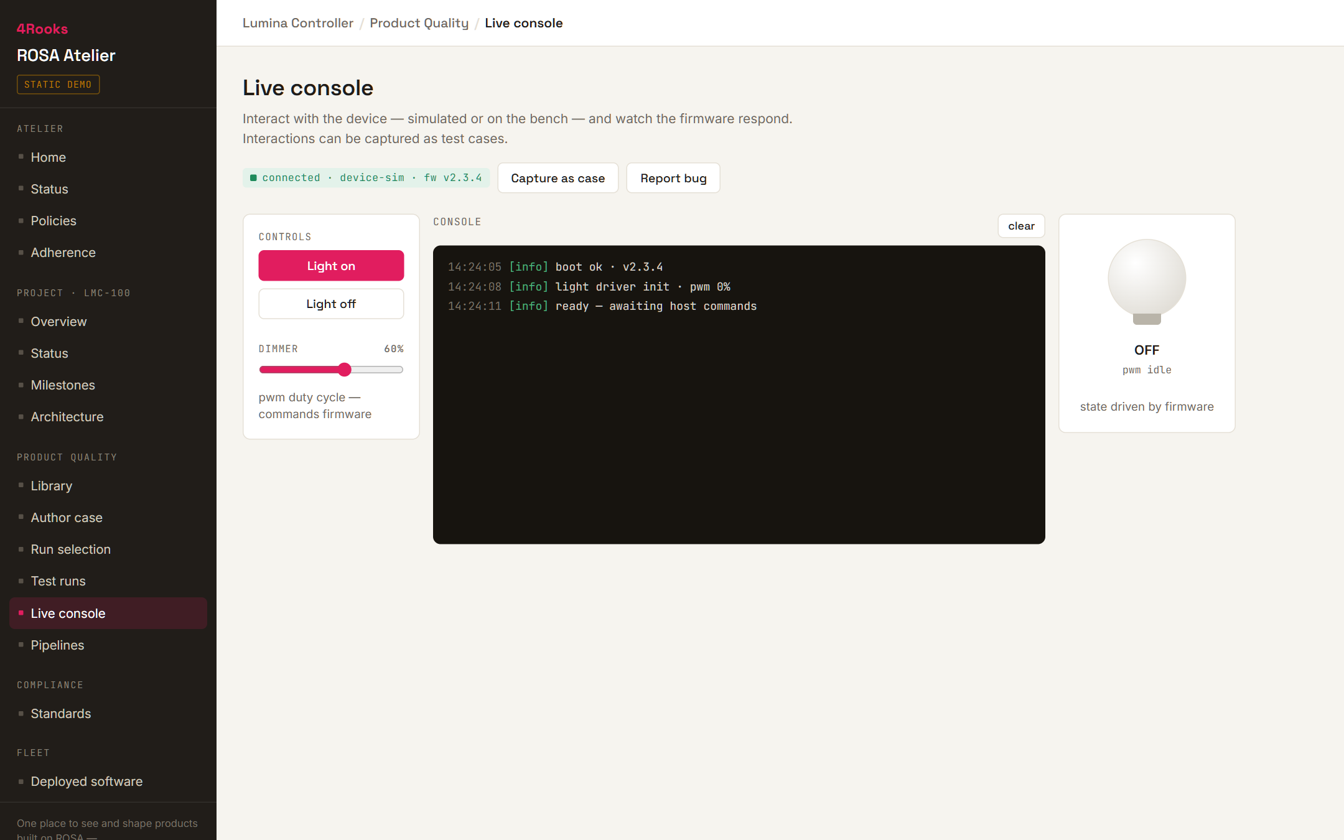
Task: Go to Policies in the sidebar
Action: click(108, 221)
